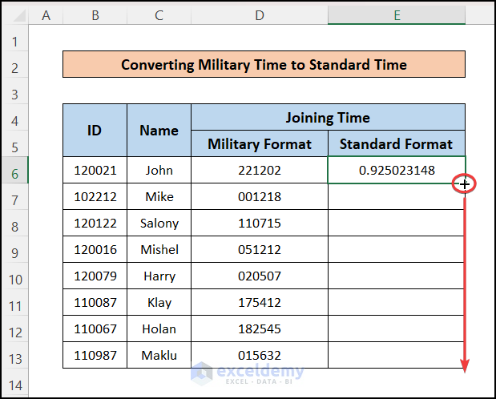The height and width of the screenshot is (399, 496).
Task: Select military time cell 175412
Action: pos(260,302)
